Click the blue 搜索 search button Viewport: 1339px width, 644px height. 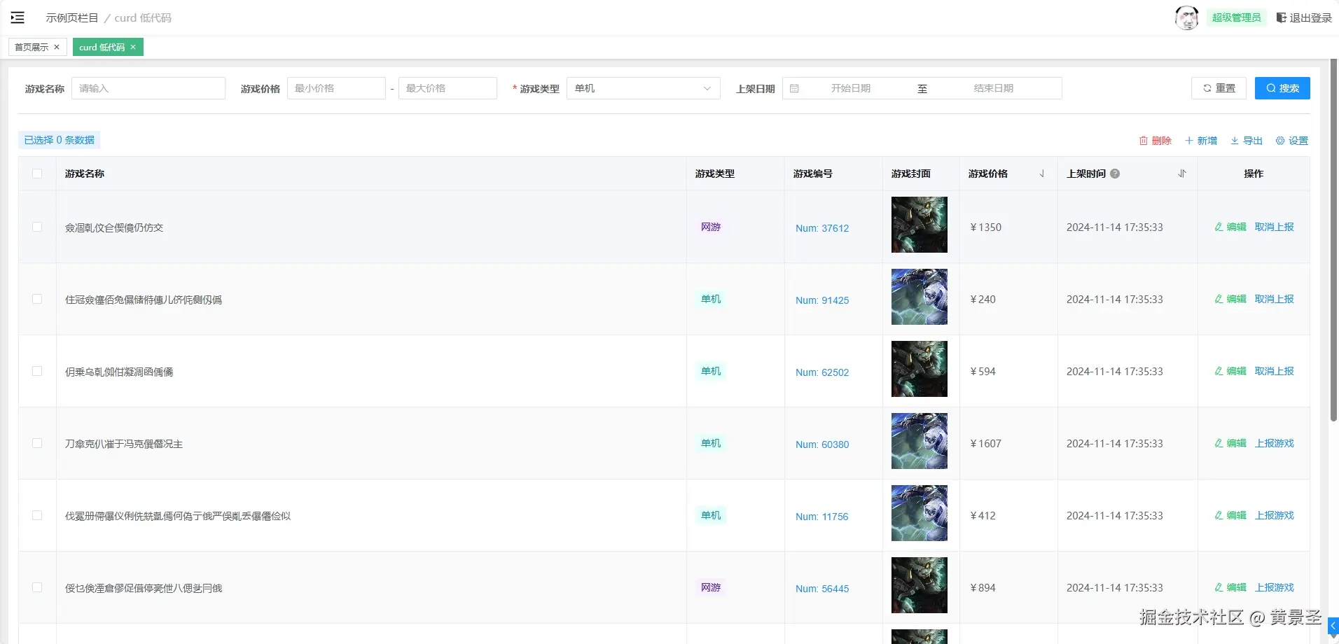point(1282,88)
